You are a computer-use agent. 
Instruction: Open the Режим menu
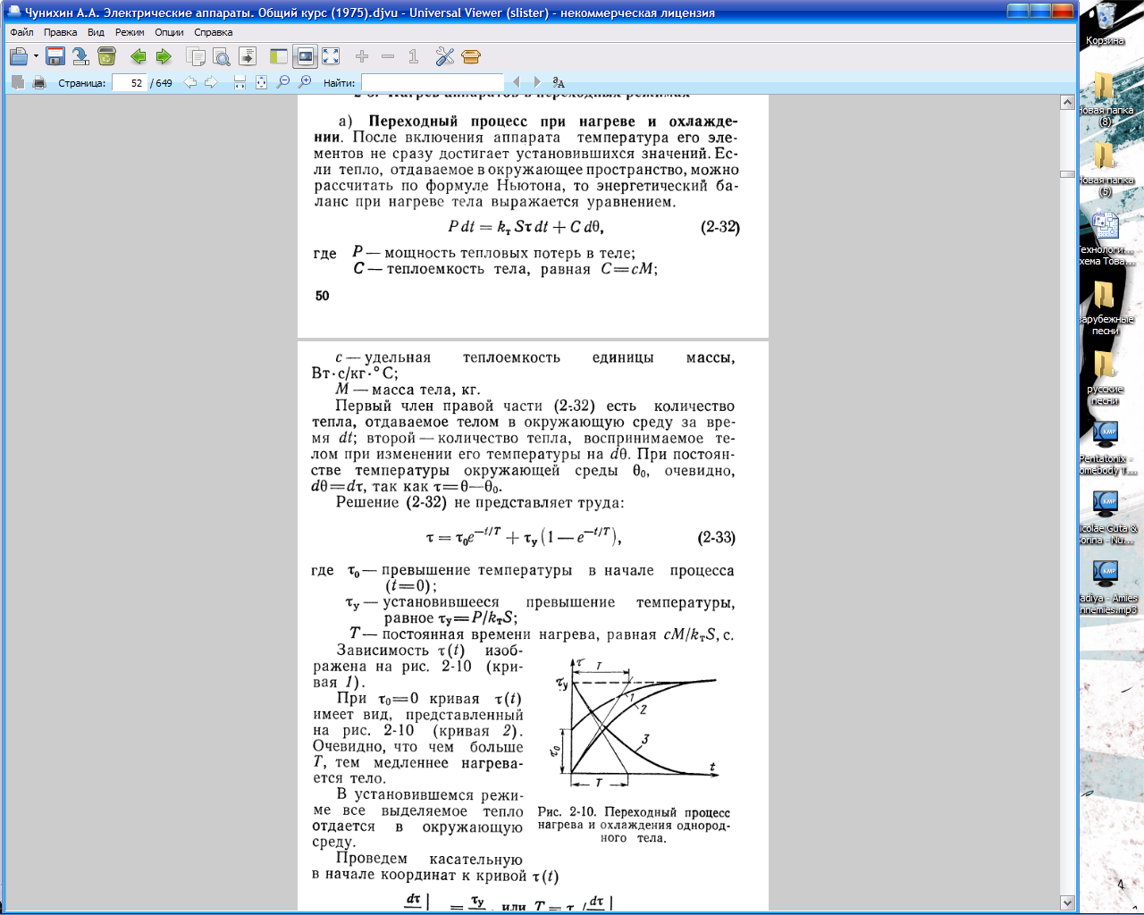(x=130, y=32)
